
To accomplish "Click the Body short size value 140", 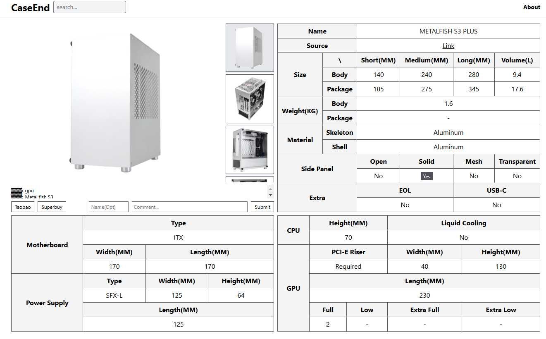I will 378,74.
